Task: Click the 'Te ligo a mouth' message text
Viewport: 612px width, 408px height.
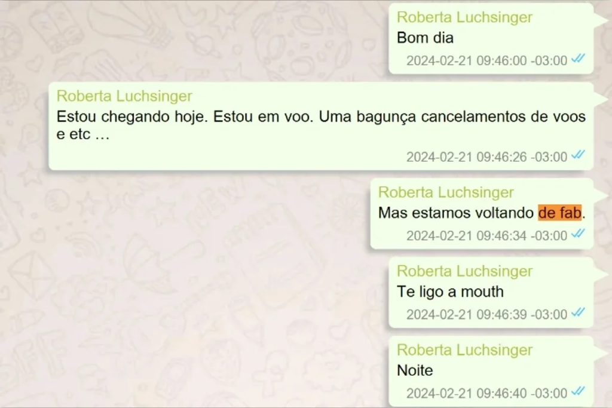Action: point(450,292)
